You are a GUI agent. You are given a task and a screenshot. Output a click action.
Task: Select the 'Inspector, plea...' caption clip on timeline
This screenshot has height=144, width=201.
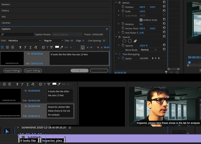(53, 141)
